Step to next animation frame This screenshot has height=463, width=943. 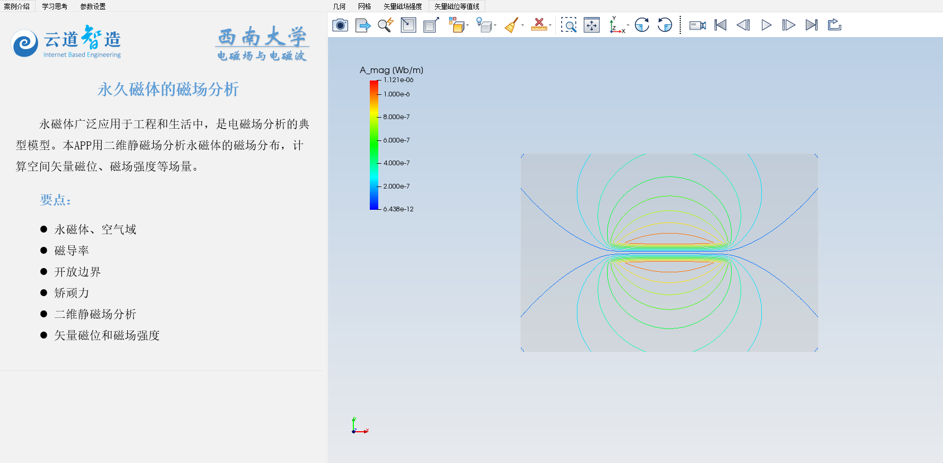pyautogui.click(x=789, y=25)
